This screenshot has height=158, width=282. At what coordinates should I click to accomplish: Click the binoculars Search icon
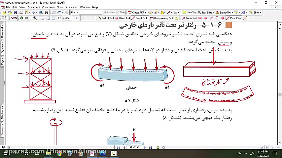tap(47, 13)
